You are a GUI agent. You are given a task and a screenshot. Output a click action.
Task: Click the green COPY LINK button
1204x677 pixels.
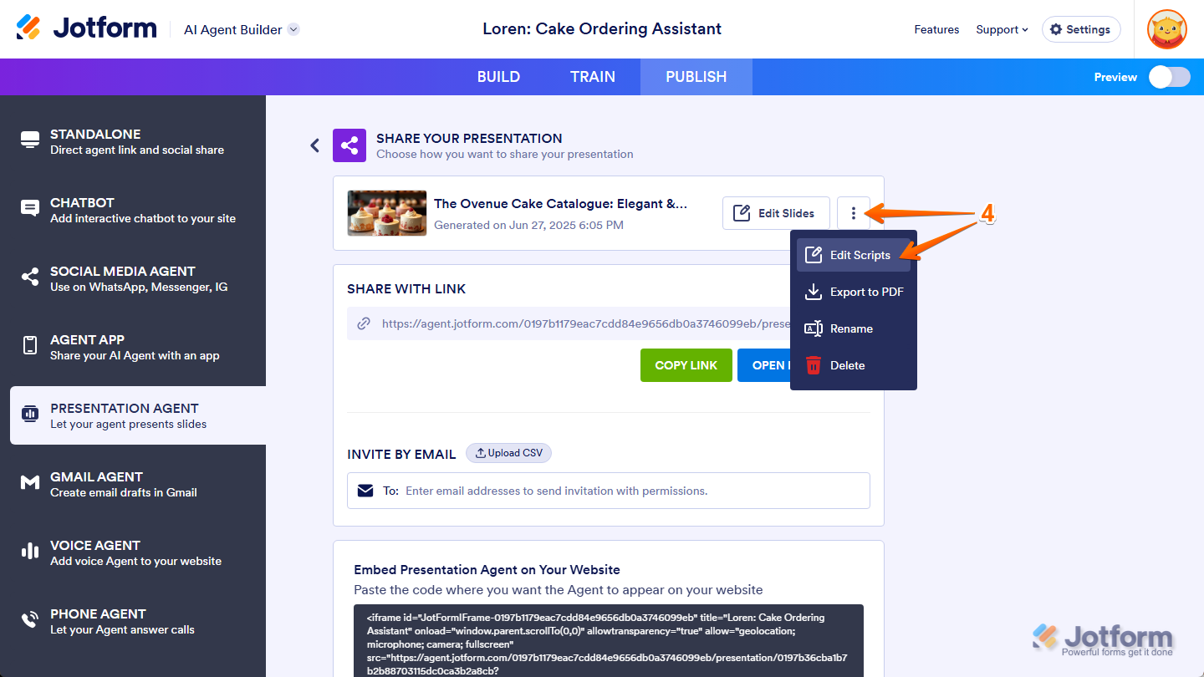686,365
